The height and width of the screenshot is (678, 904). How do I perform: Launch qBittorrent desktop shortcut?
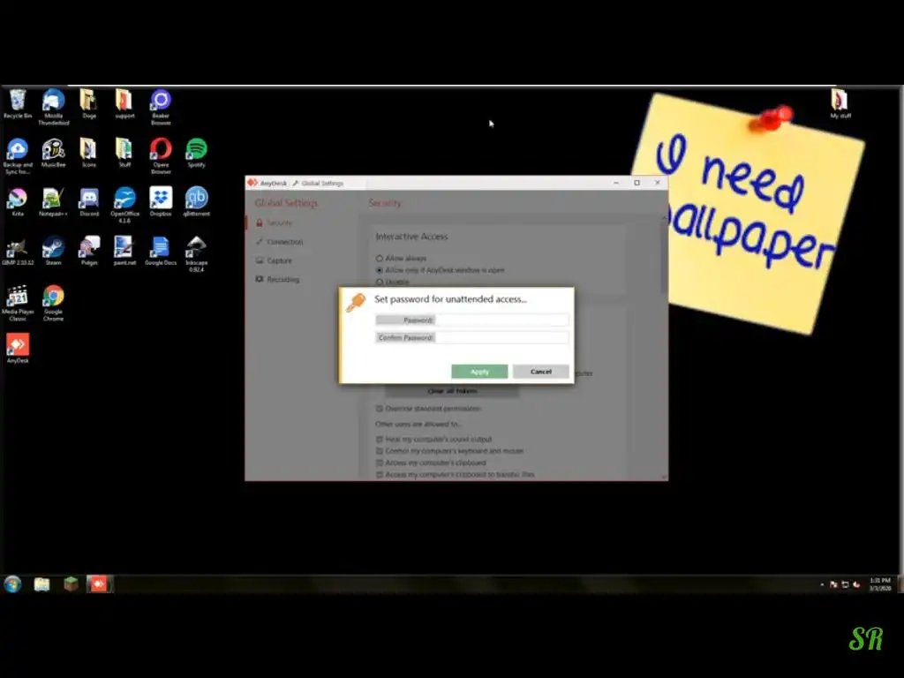(x=197, y=202)
